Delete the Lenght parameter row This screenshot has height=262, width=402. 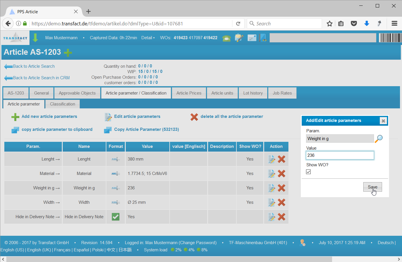point(281,159)
